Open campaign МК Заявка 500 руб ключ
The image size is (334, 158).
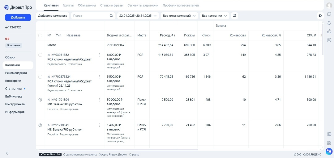[65, 104]
